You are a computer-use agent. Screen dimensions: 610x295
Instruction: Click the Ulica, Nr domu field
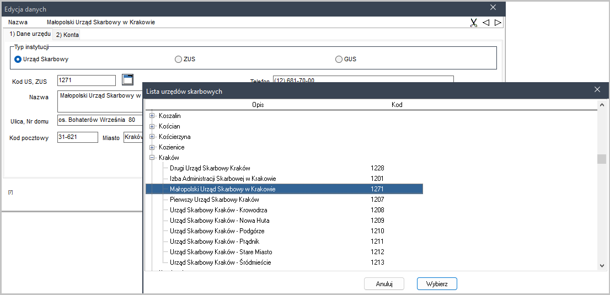click(x=100, y=120)
